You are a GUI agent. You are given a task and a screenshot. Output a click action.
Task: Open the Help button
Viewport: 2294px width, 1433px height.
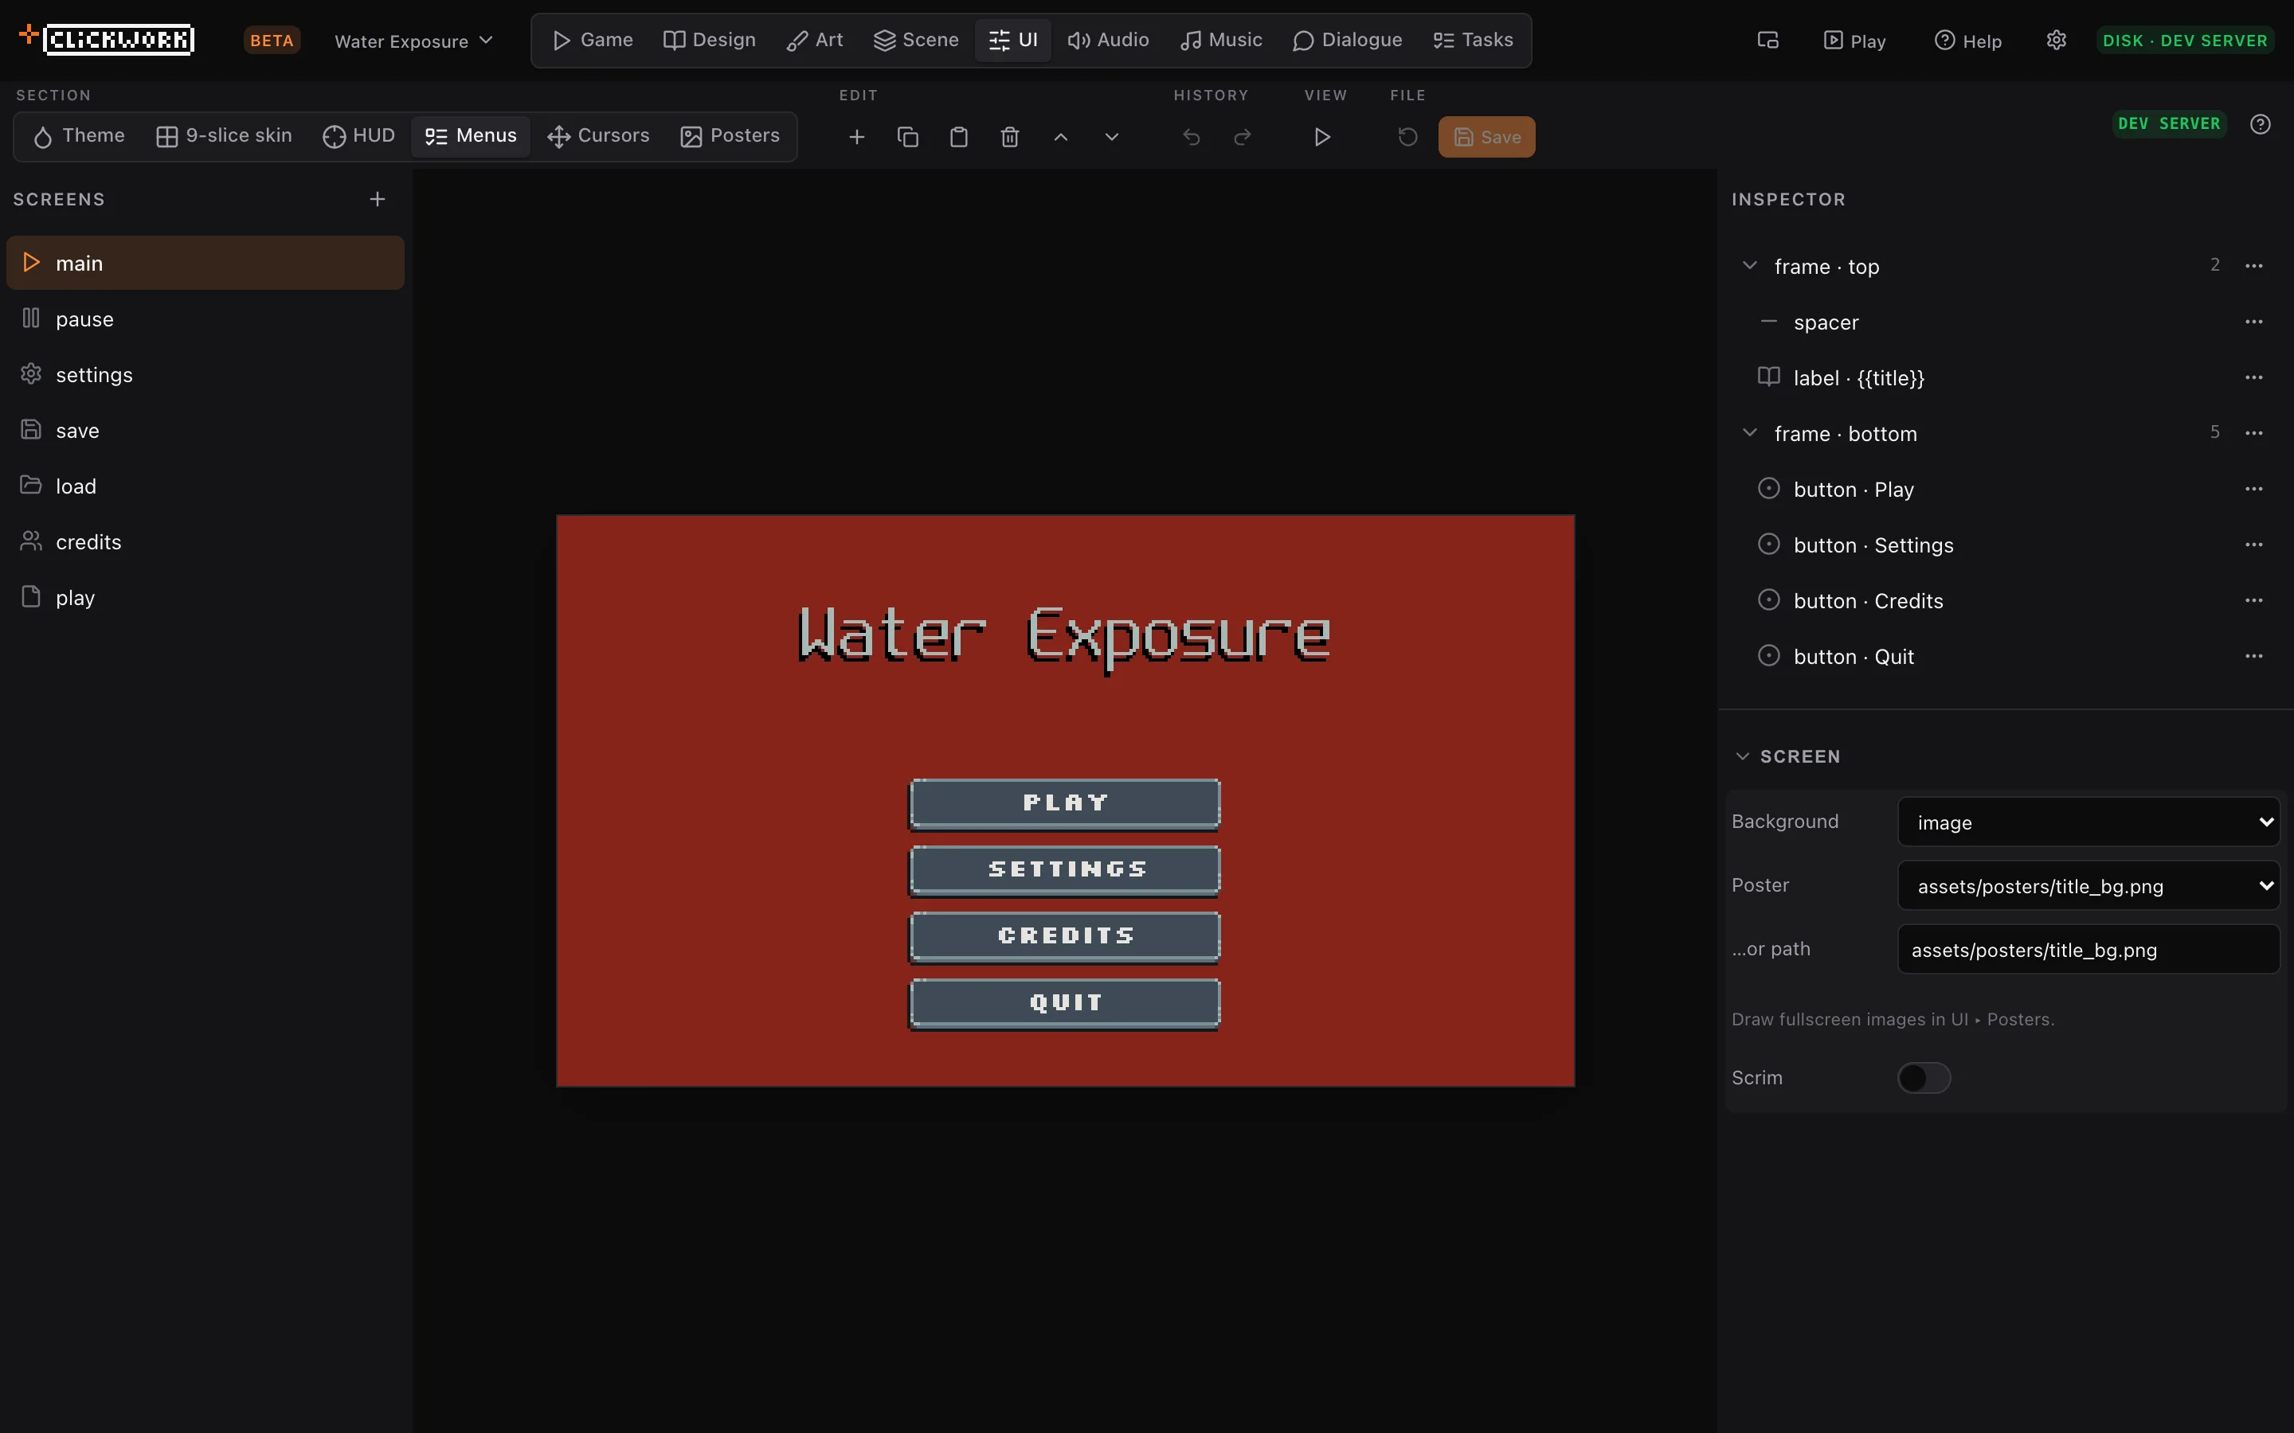[x=1968, y=41]
